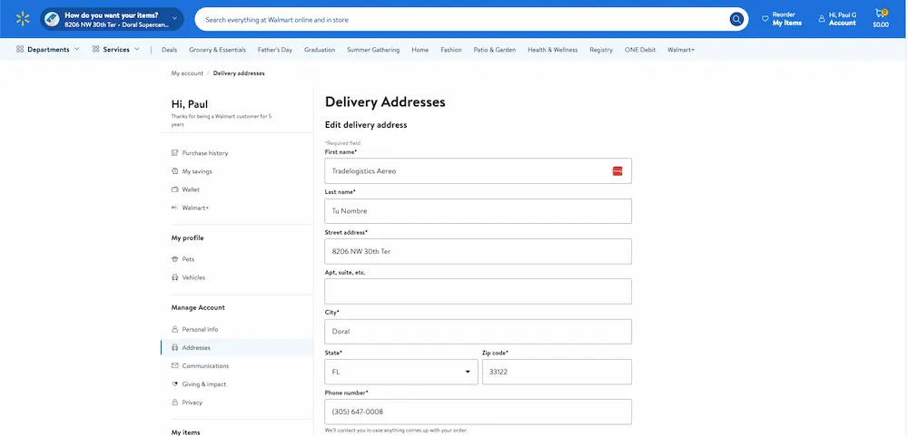Open the Summer Gathering nav item

373,50
